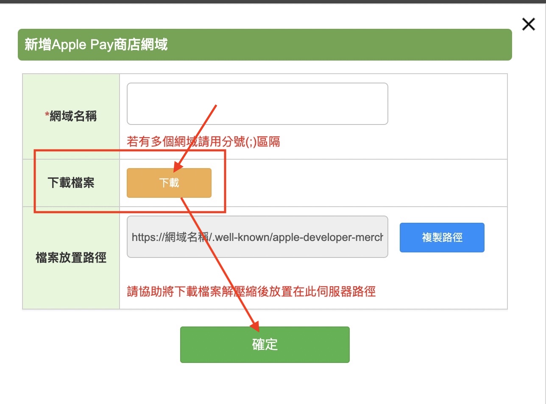Screen dimensions: 546x404
Task: Click the *網域名稱 row label
Action: coord(71,116)
